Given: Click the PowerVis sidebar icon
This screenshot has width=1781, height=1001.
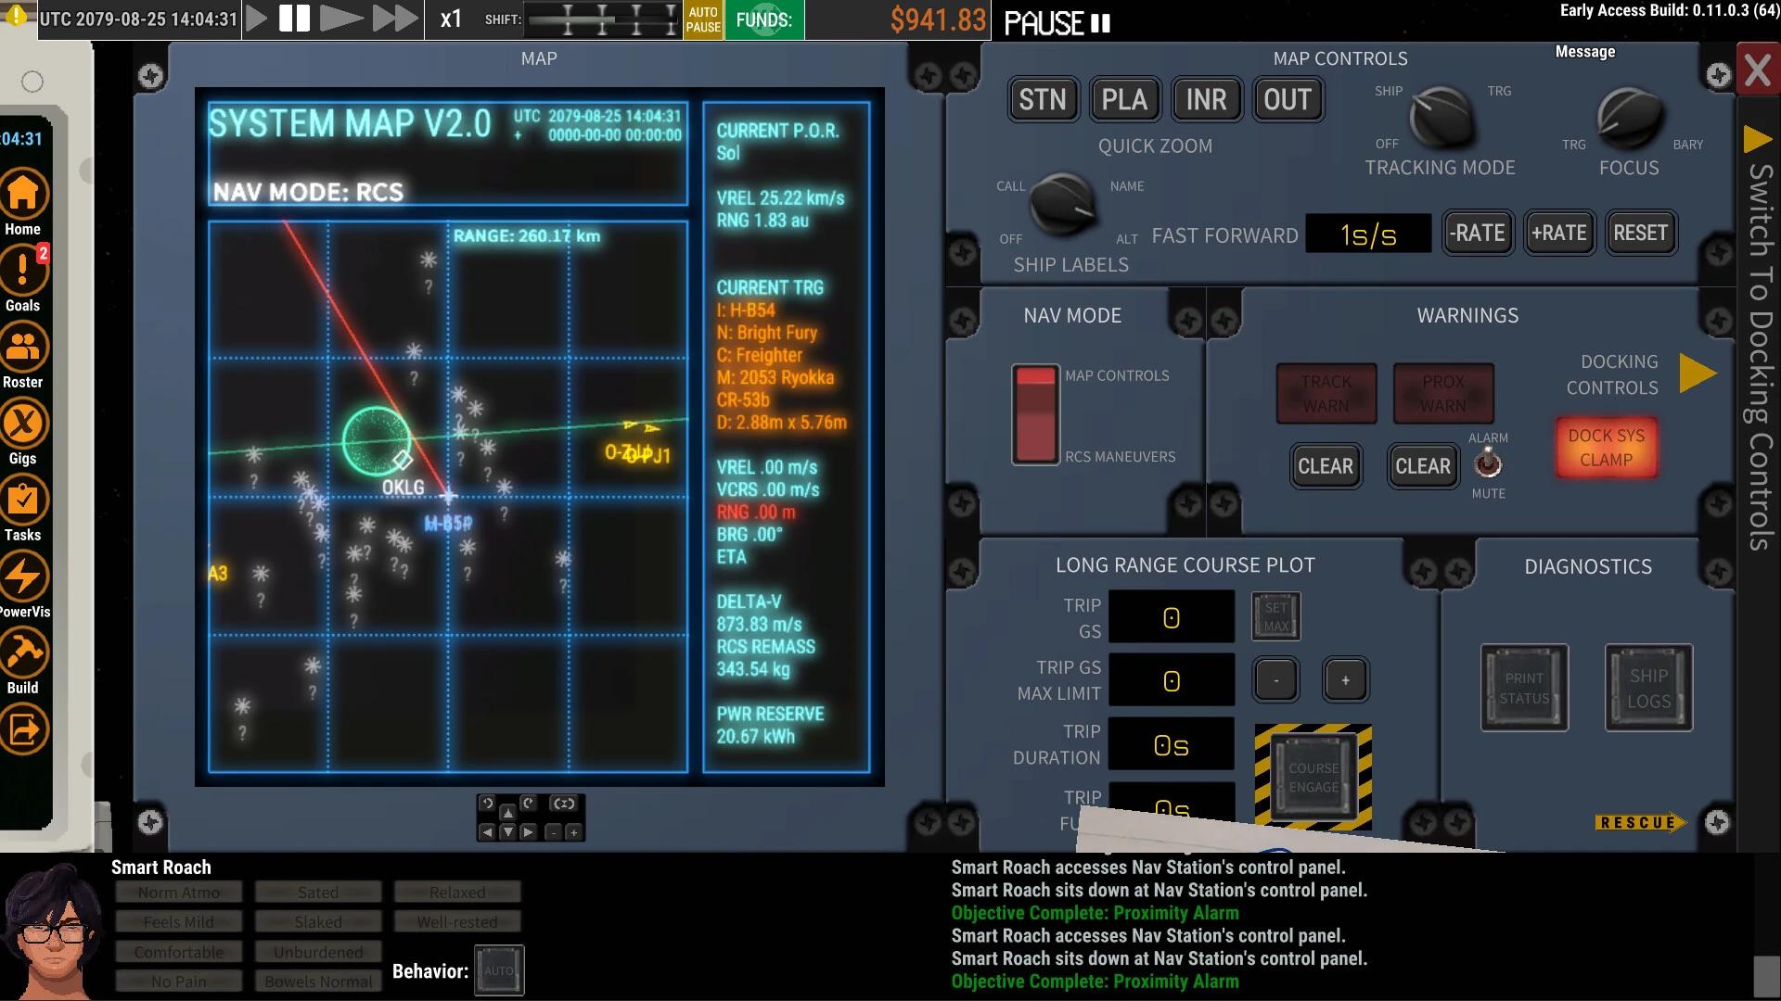Looking at the screenshot, I should point(24,575).
